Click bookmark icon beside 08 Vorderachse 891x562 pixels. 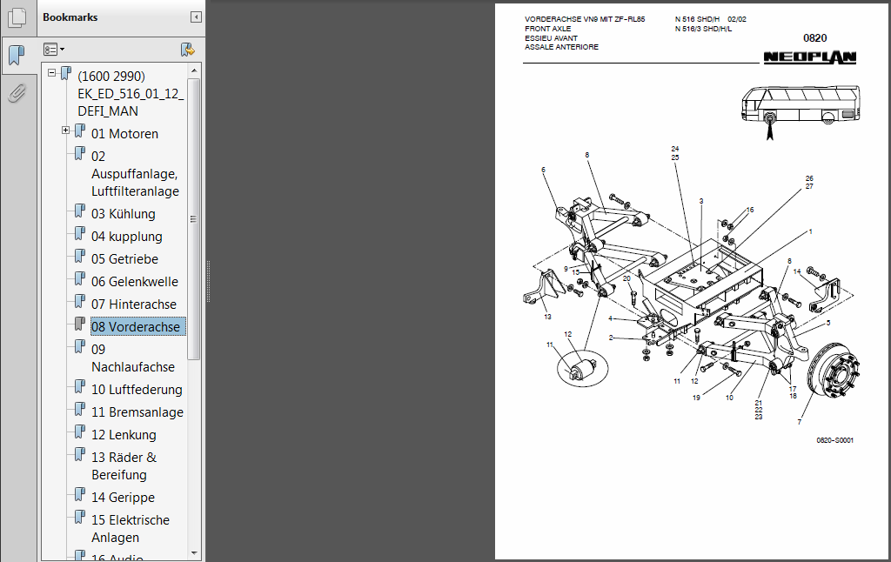pyautogui.click(x=79, y=324)
